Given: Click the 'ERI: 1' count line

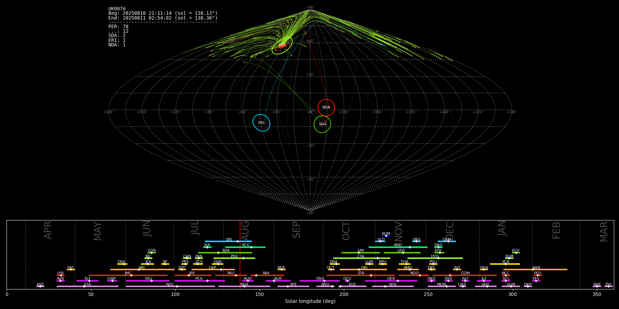Looking at the screenshot, I should click(117, 41).
